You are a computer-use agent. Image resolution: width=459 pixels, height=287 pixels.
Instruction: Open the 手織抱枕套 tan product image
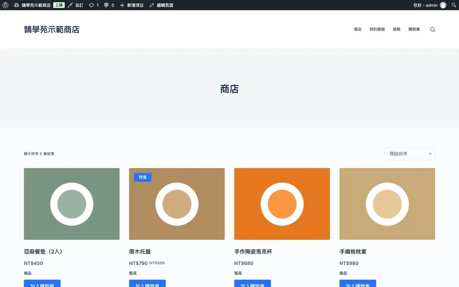(x=387, y=204)
